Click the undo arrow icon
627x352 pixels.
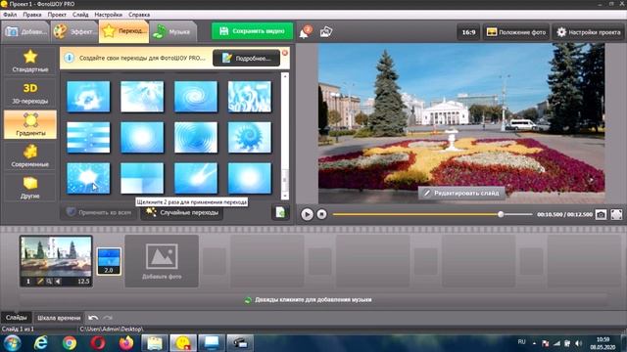click(x=93, y=318)
